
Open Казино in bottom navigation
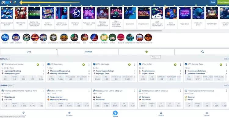point(69,114)
